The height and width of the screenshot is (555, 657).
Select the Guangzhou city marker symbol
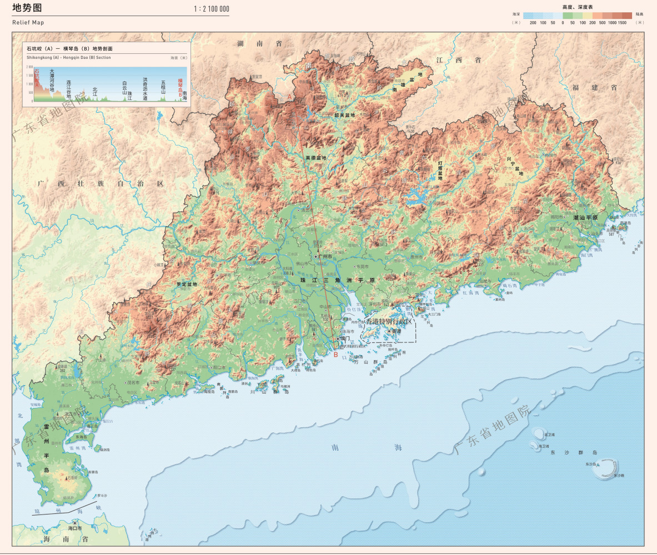[316, 256]
